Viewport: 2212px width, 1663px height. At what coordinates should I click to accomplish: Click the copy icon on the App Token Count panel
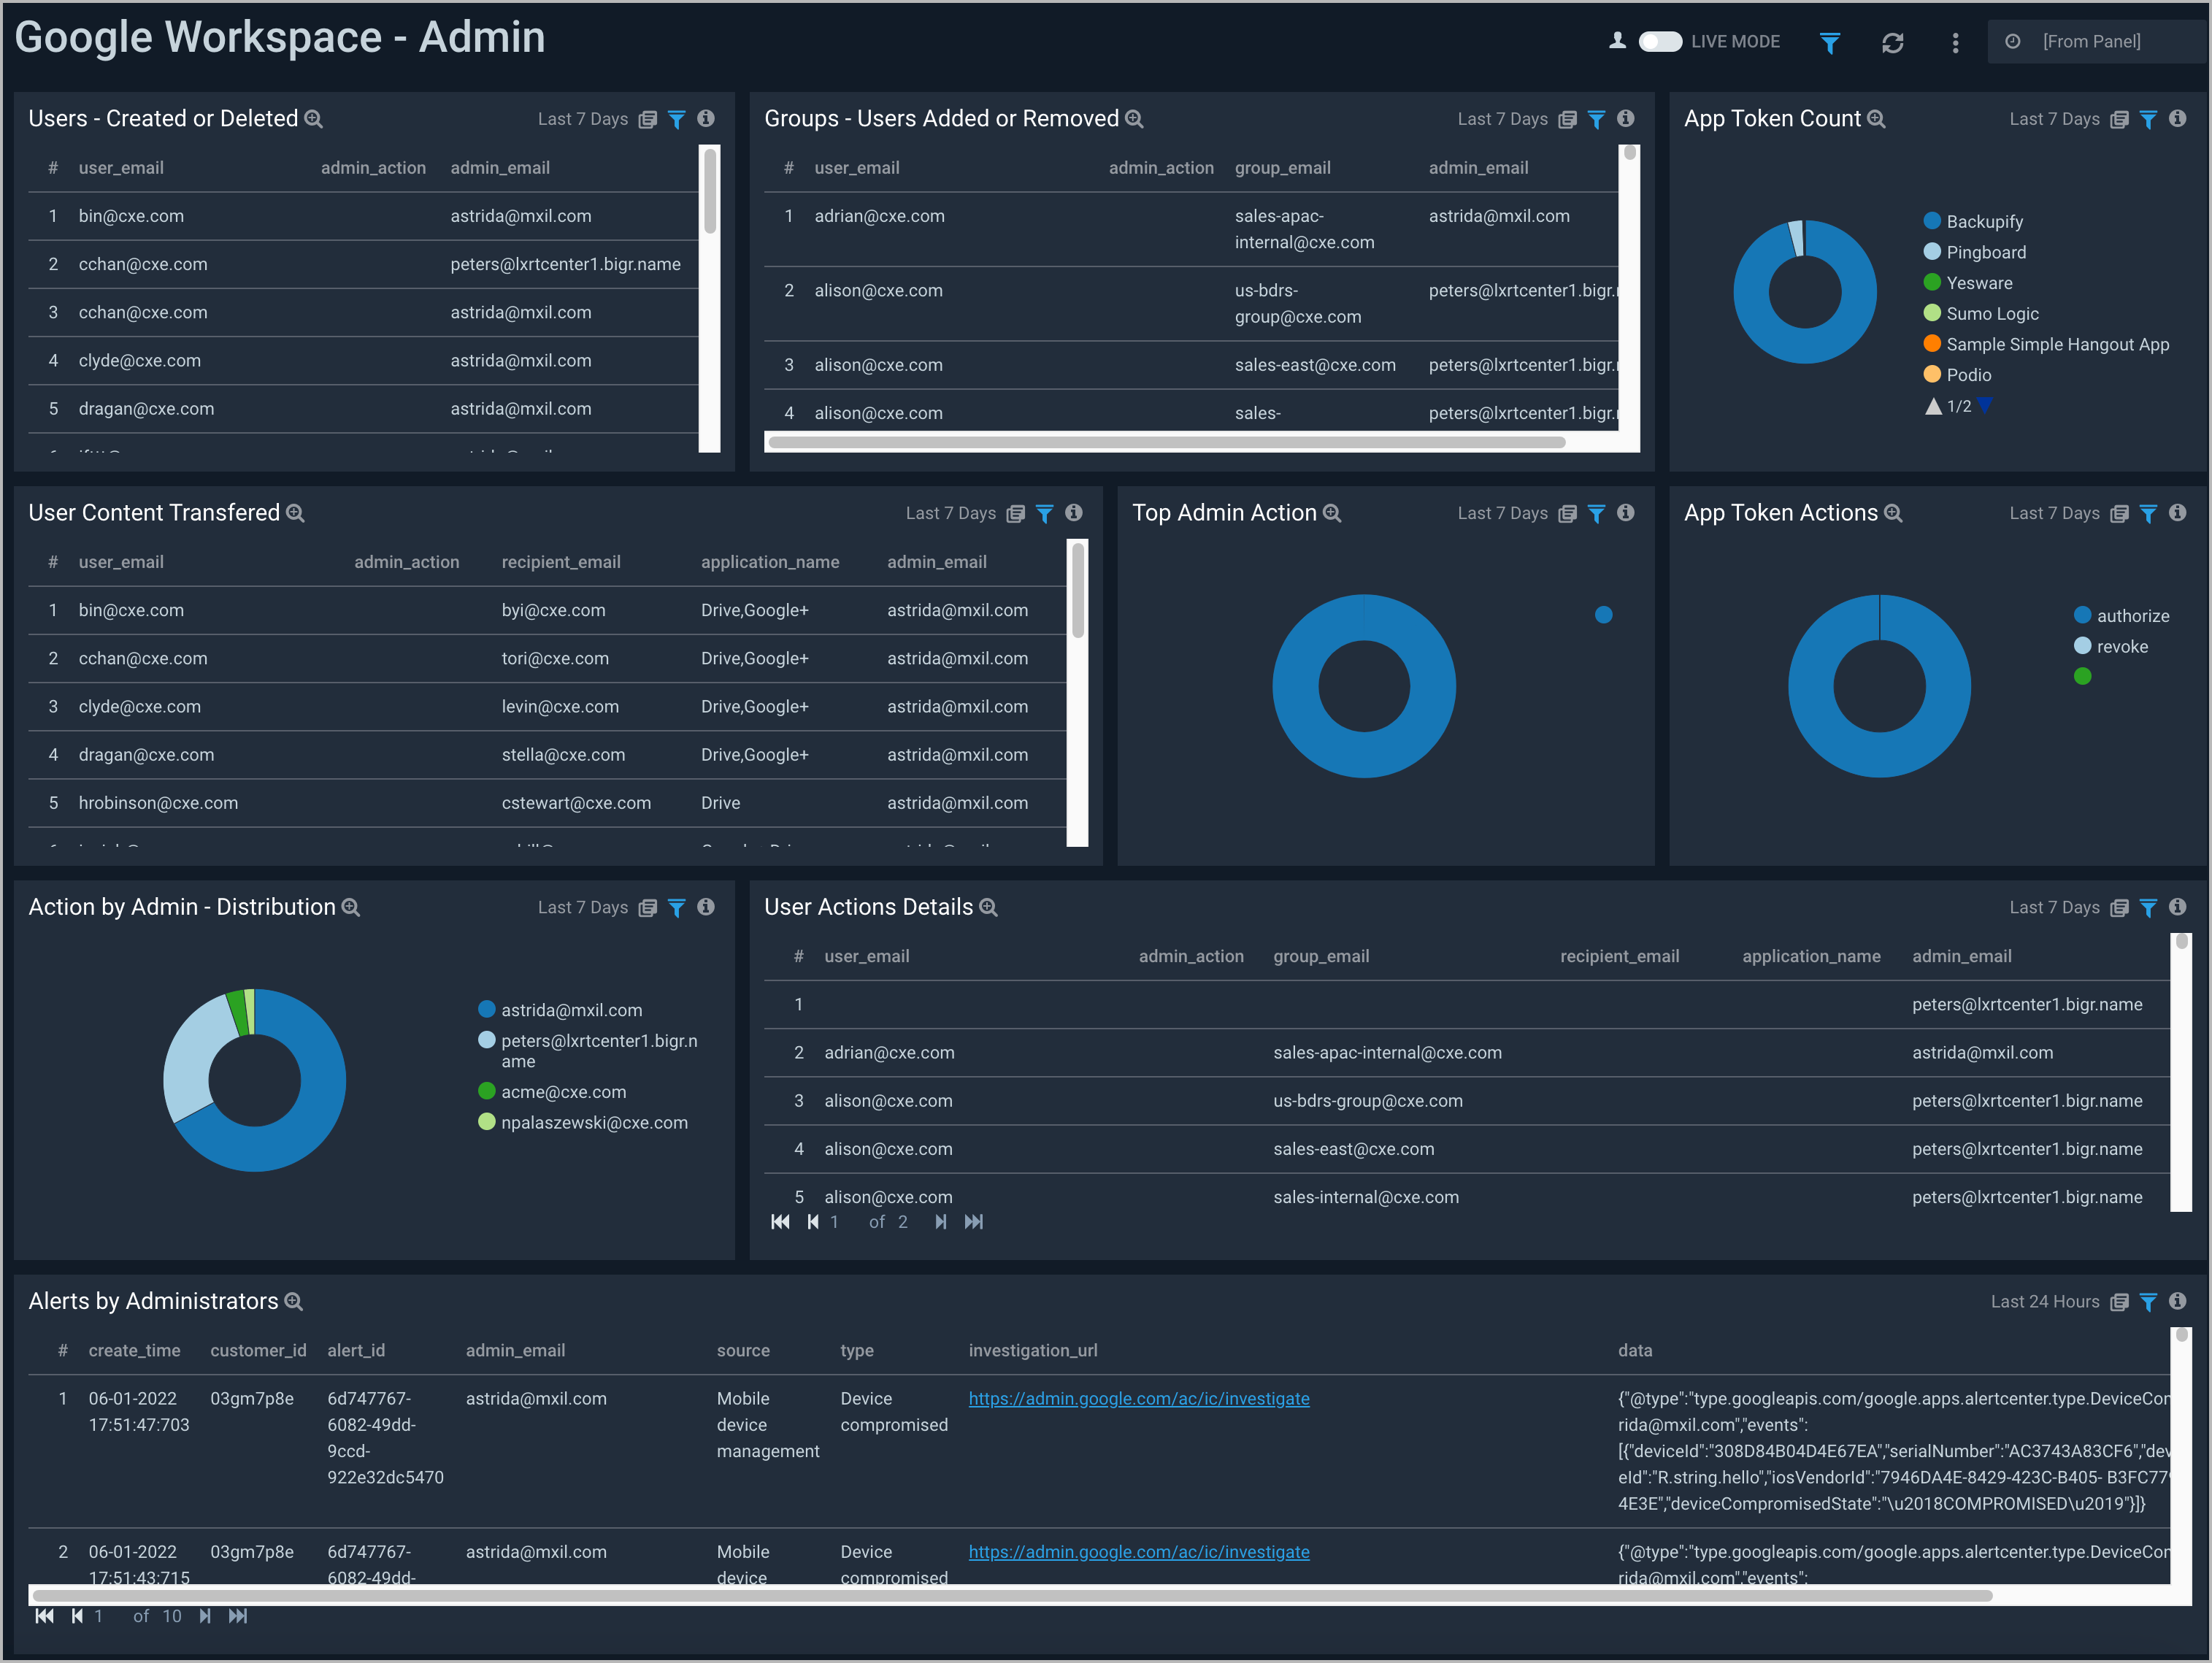(x=2119, y=119)
